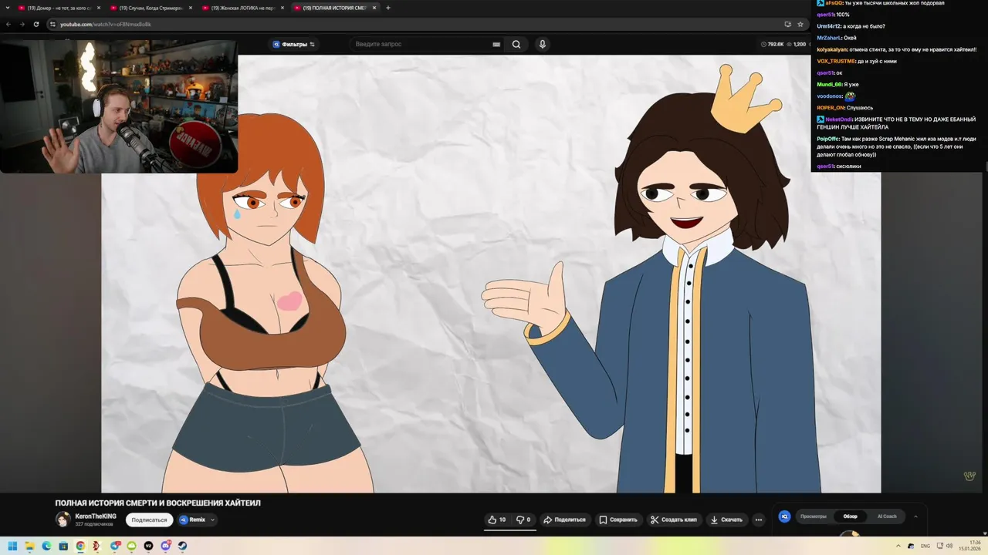
Task: Click the ENG language indicator
Action: click(x=925, y=546)
